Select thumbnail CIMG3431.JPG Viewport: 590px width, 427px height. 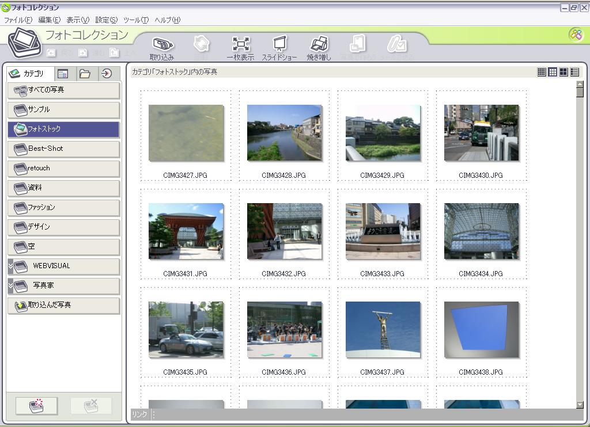pos(186,231)
